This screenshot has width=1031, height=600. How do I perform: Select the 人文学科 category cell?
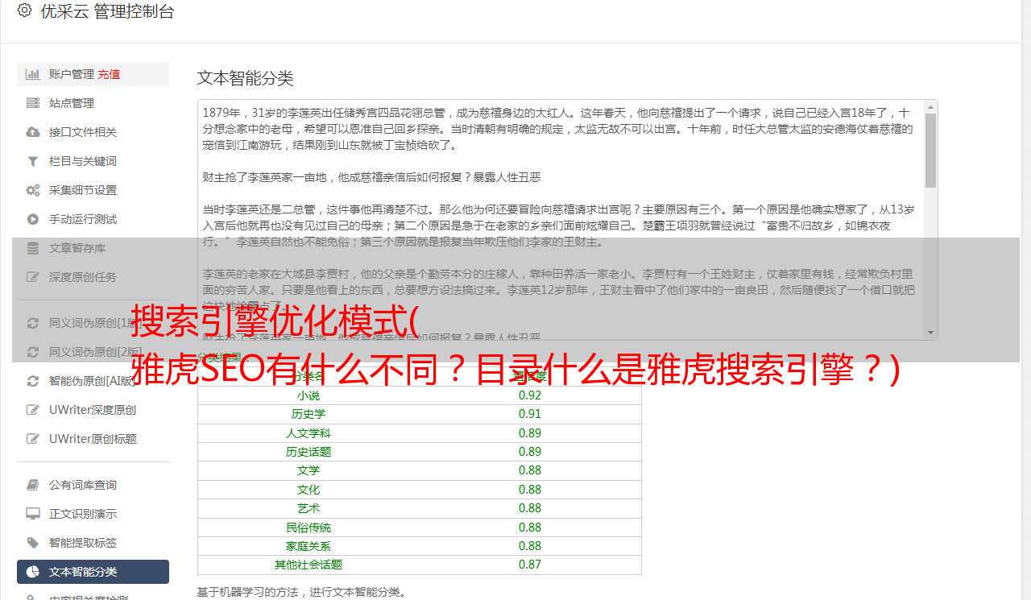[308, 433]
